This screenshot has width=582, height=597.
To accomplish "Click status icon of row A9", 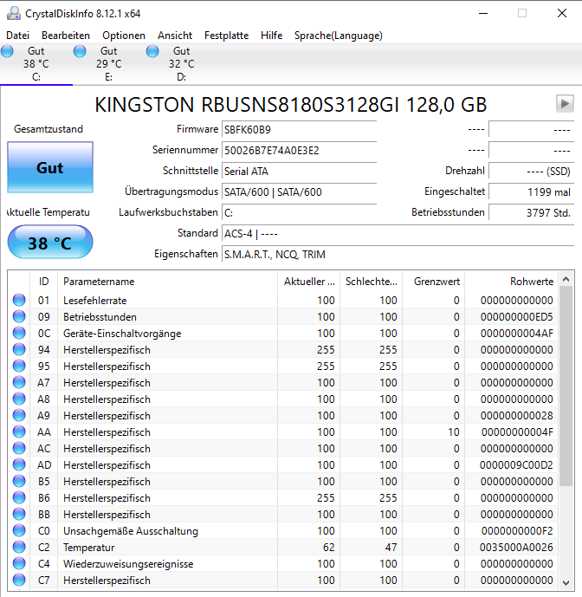I will [x=19, y=415].
